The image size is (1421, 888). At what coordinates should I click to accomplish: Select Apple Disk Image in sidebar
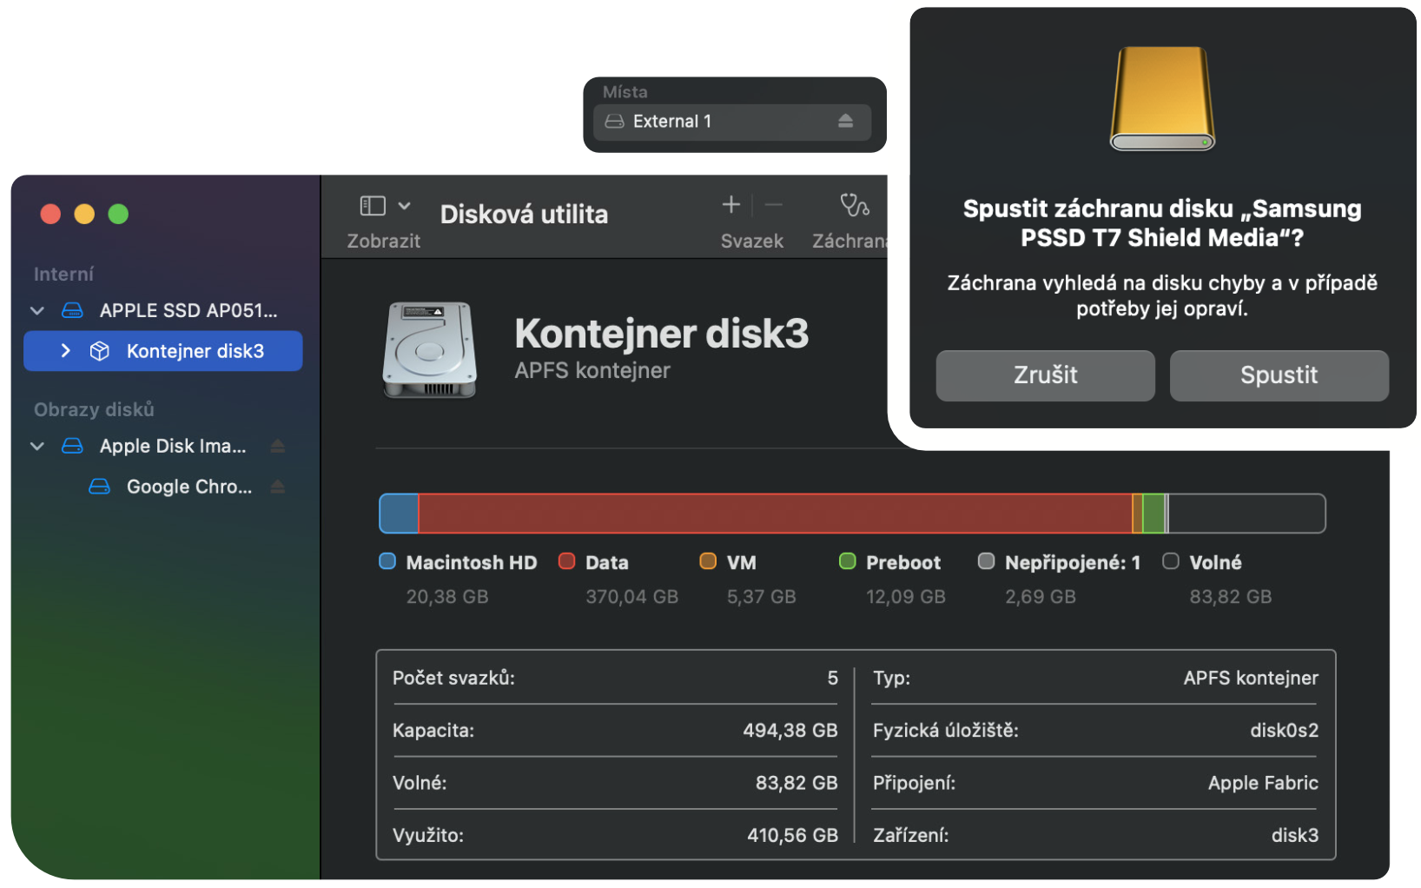tap(163, 446)
